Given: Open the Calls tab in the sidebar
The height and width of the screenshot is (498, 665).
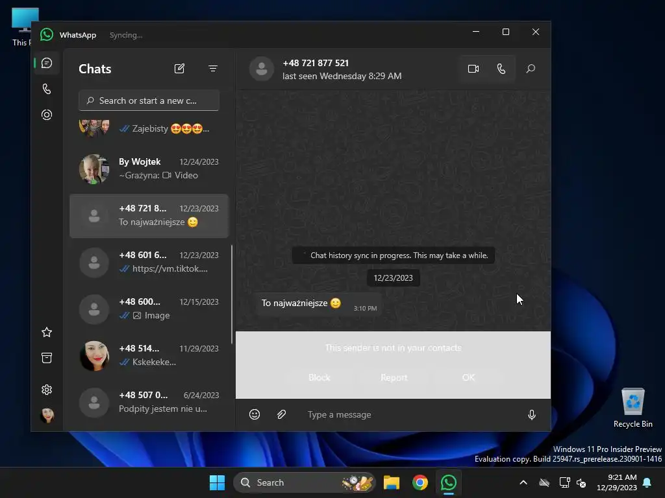Looking at the screenshot, I should point(47,89).
